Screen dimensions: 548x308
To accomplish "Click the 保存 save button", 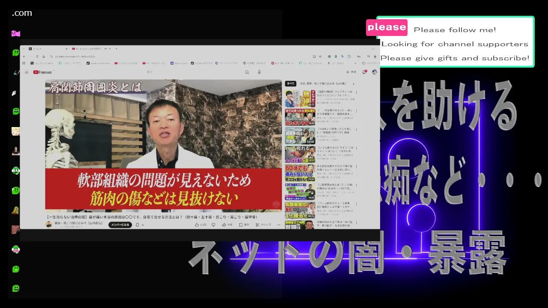I will pos(244,225).
